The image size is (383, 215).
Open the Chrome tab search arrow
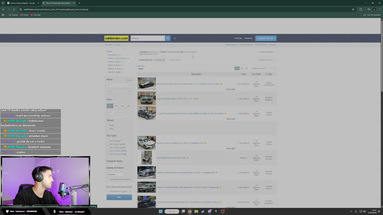pyautogui.click(x=3, y=3)
